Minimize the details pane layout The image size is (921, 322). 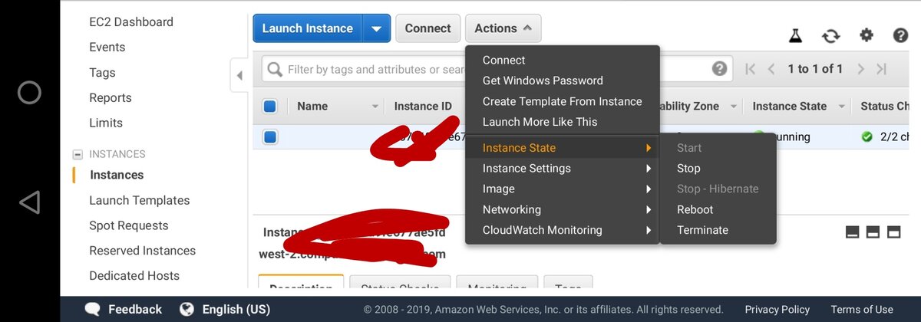(853, 232)
